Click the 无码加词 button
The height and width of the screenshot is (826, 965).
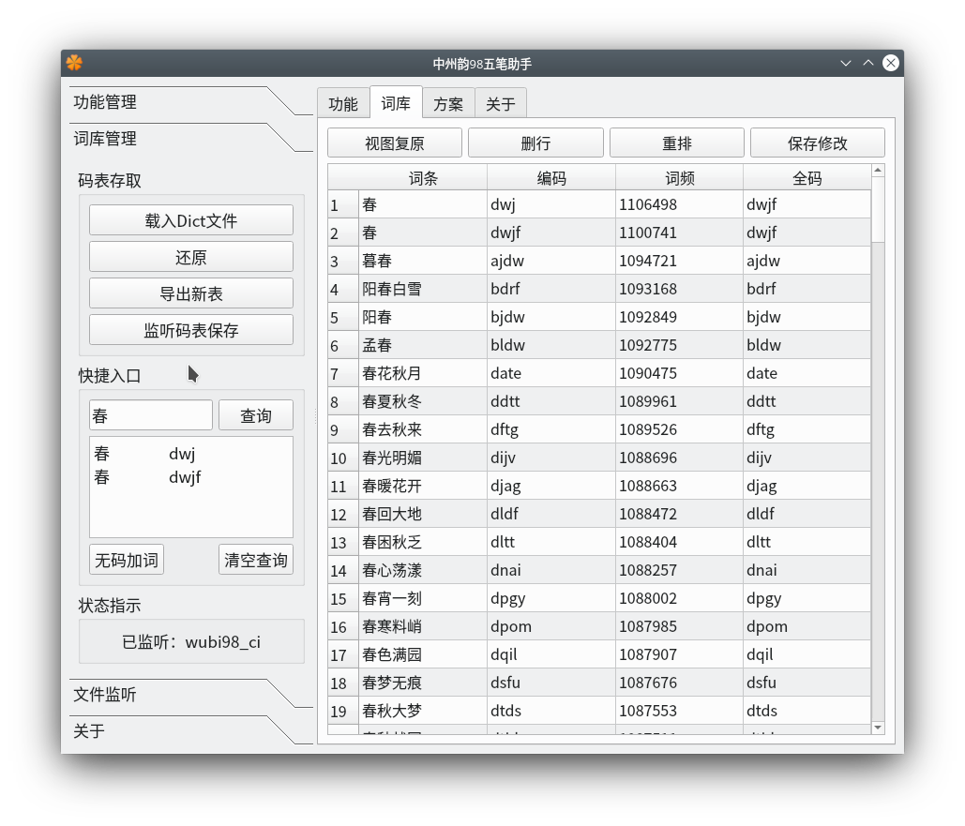(x=126, y=559)
